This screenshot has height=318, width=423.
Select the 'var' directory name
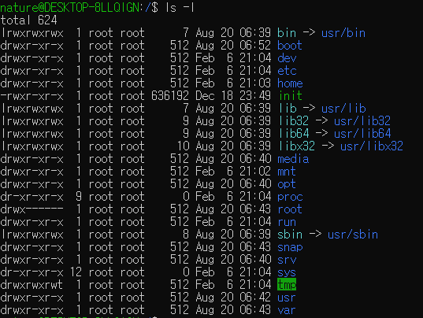click(287, 310)
